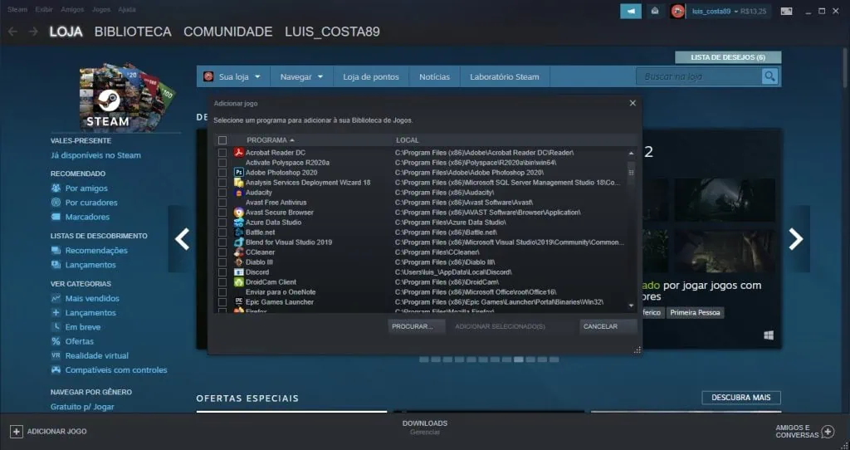Image resolution: width=850 pixels, height=450 pixels.
Task: Click the Azure Data Studio icon
Action: [x=238, y=223]
